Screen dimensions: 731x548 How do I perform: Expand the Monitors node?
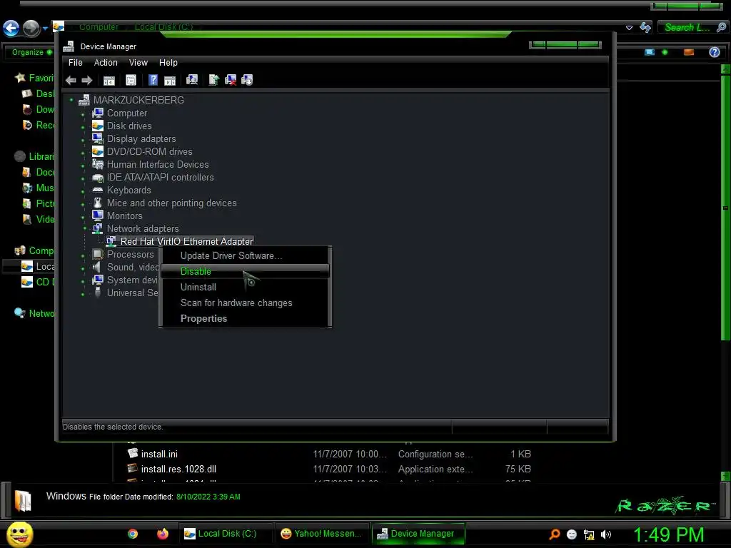click(83, 217)
